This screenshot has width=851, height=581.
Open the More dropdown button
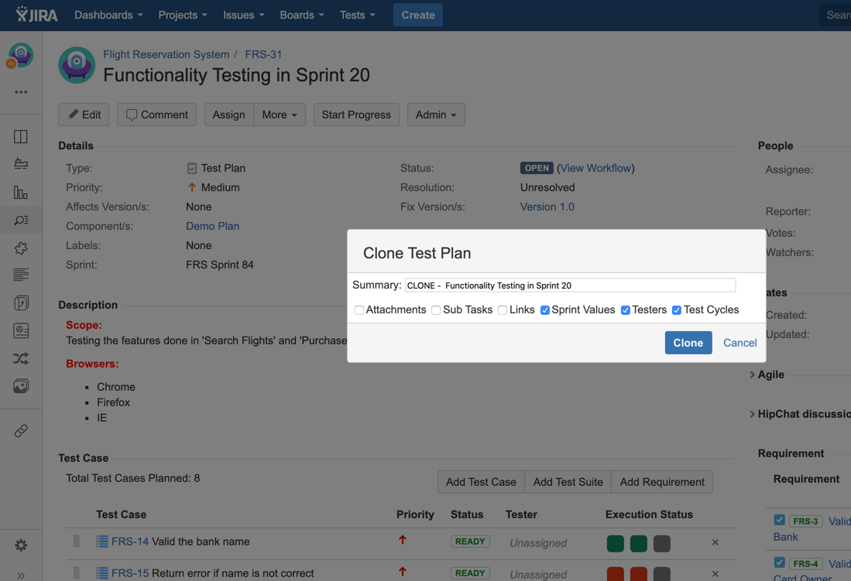[280, 114]
